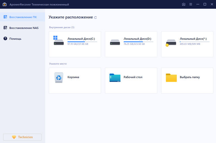Click the Рабочий стол label text
216x143 pixels.
(133, 77)
